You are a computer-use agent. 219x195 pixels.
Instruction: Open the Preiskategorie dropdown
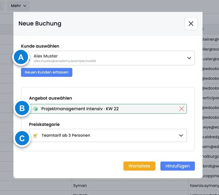point(108,136)
